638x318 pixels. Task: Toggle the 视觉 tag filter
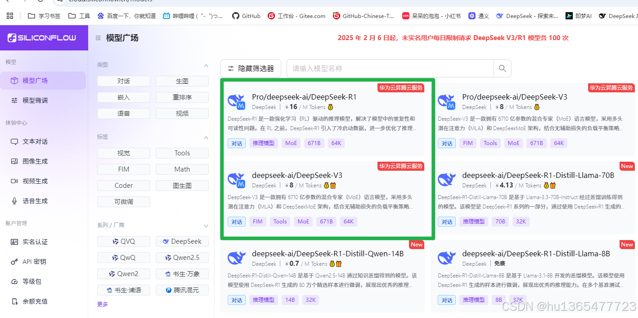(x=124, y=153)
